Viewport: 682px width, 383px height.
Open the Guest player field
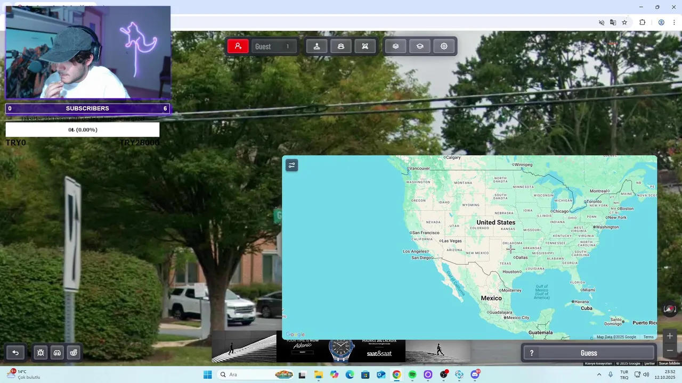pos(274,46)
